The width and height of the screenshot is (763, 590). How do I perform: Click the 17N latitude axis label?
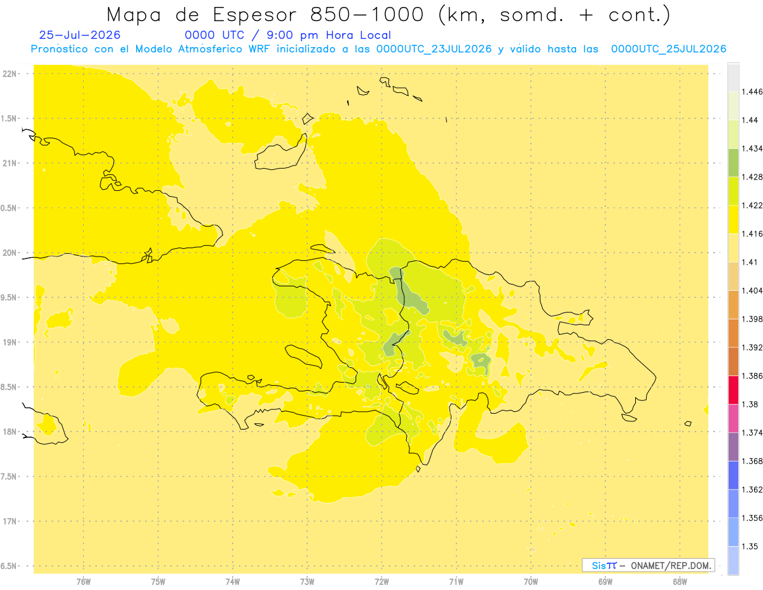10,521
